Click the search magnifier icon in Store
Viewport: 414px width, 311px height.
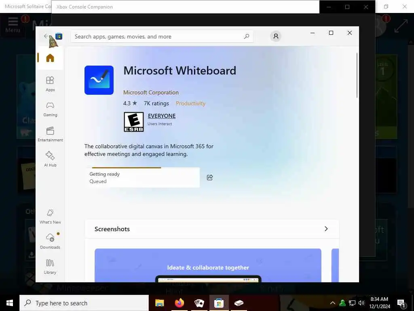pos(247,36)
